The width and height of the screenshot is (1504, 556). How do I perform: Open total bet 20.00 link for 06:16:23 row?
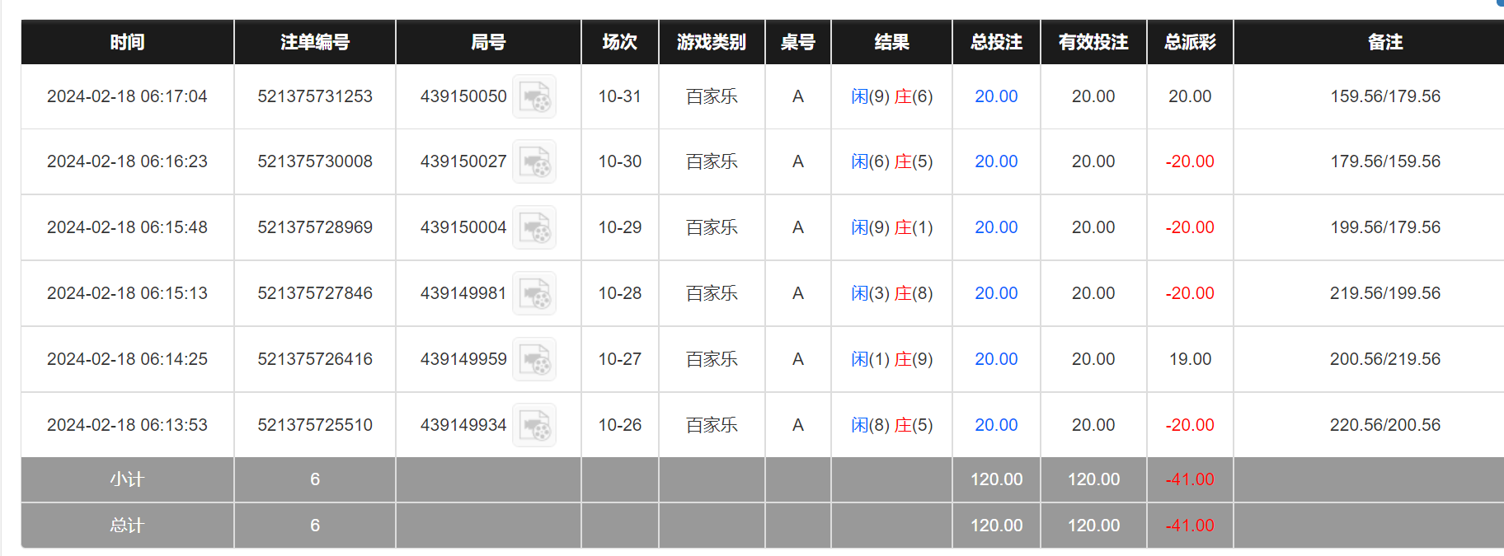pos(996,161)
